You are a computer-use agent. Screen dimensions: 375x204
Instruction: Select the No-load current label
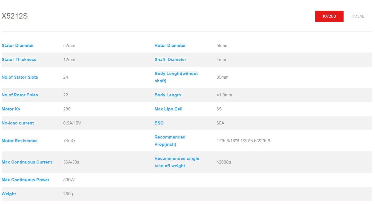[x=18, y=123]
